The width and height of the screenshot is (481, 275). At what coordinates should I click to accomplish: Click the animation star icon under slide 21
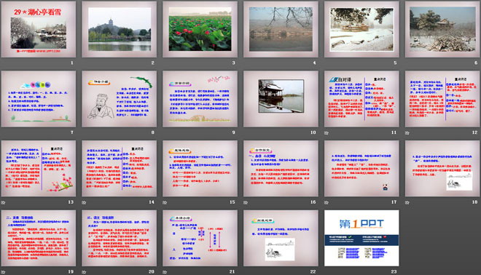[x=165, y=272]
